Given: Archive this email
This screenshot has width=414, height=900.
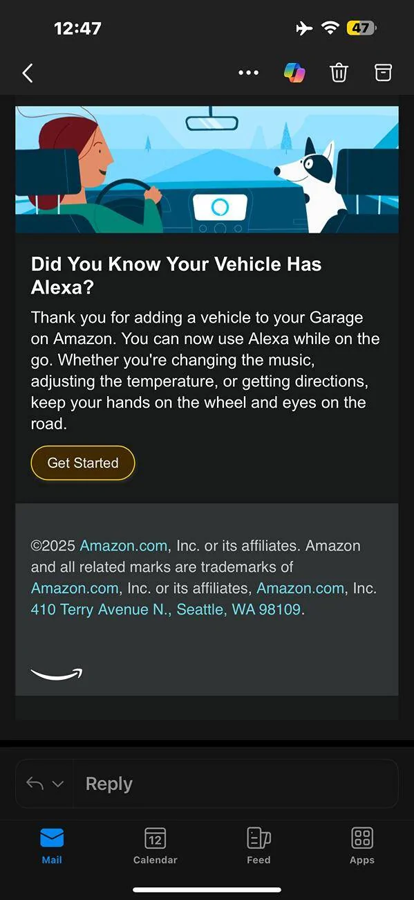Looking at the screenshot, I should pyautogui.click(x=383, y=72).
